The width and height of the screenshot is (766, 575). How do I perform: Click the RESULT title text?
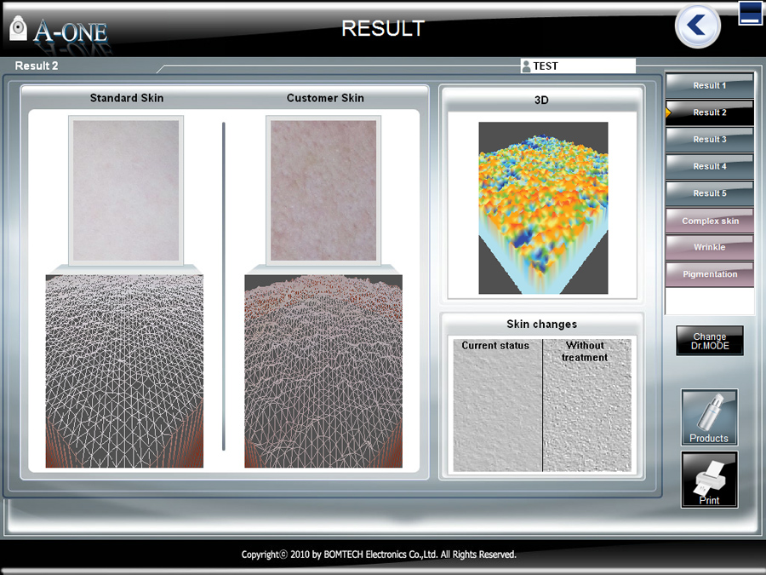[x=383, y=28]
